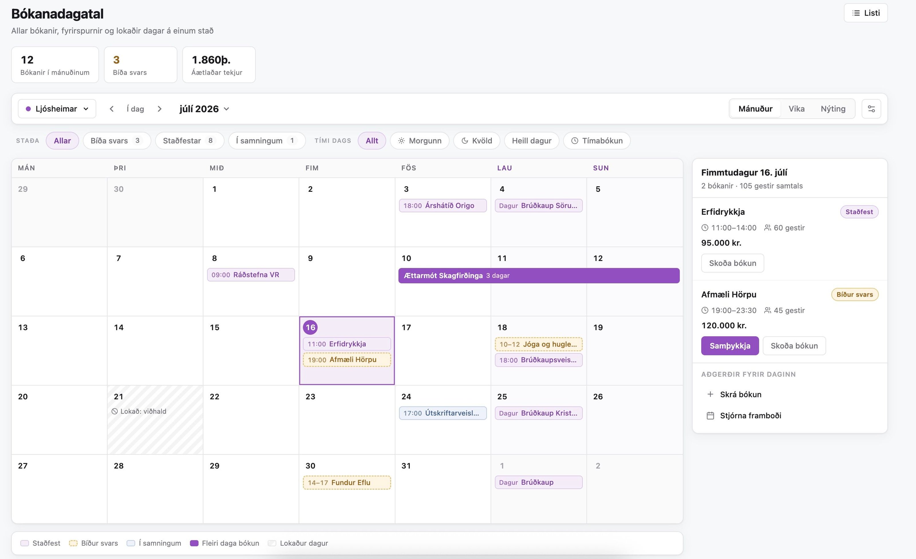Open 11:00 Erfidrykkja event in calendar
Screen dimensions: 916x559
(x=347, y=344)
